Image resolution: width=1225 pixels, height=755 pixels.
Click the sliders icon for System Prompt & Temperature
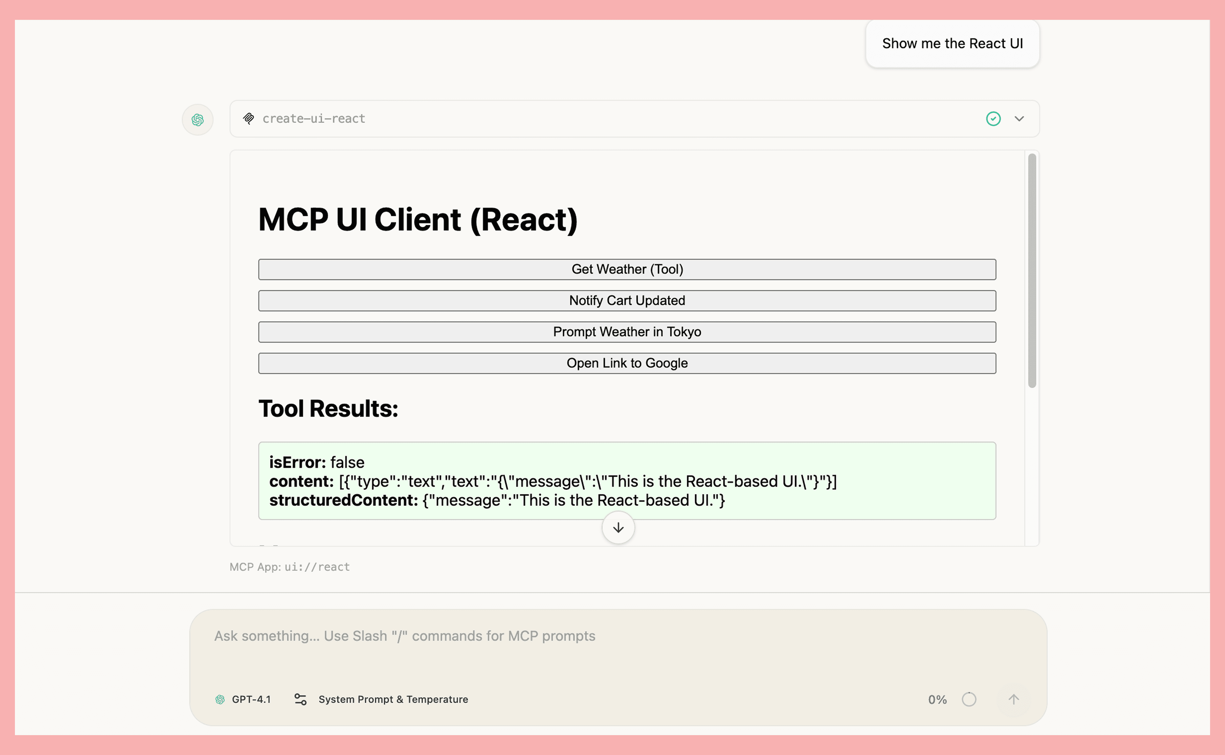(301, 699)
